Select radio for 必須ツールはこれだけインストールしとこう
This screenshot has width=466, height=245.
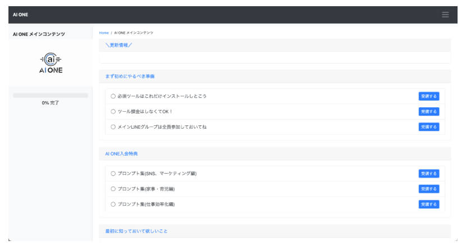(x=113, y=96)
